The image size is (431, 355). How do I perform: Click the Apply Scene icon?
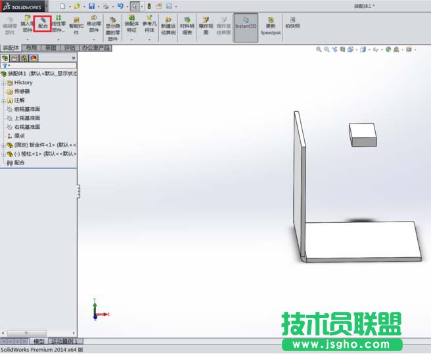click(x=396, y=49)
